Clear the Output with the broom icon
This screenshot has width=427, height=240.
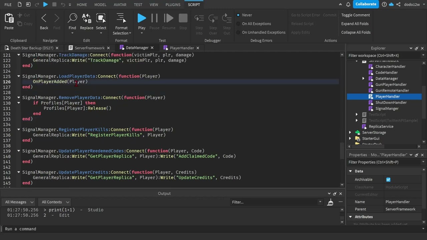[x=330, y=202]
